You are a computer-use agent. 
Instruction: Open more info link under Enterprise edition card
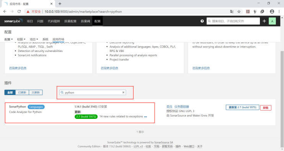pyautogui.click(x=109, y=68)
